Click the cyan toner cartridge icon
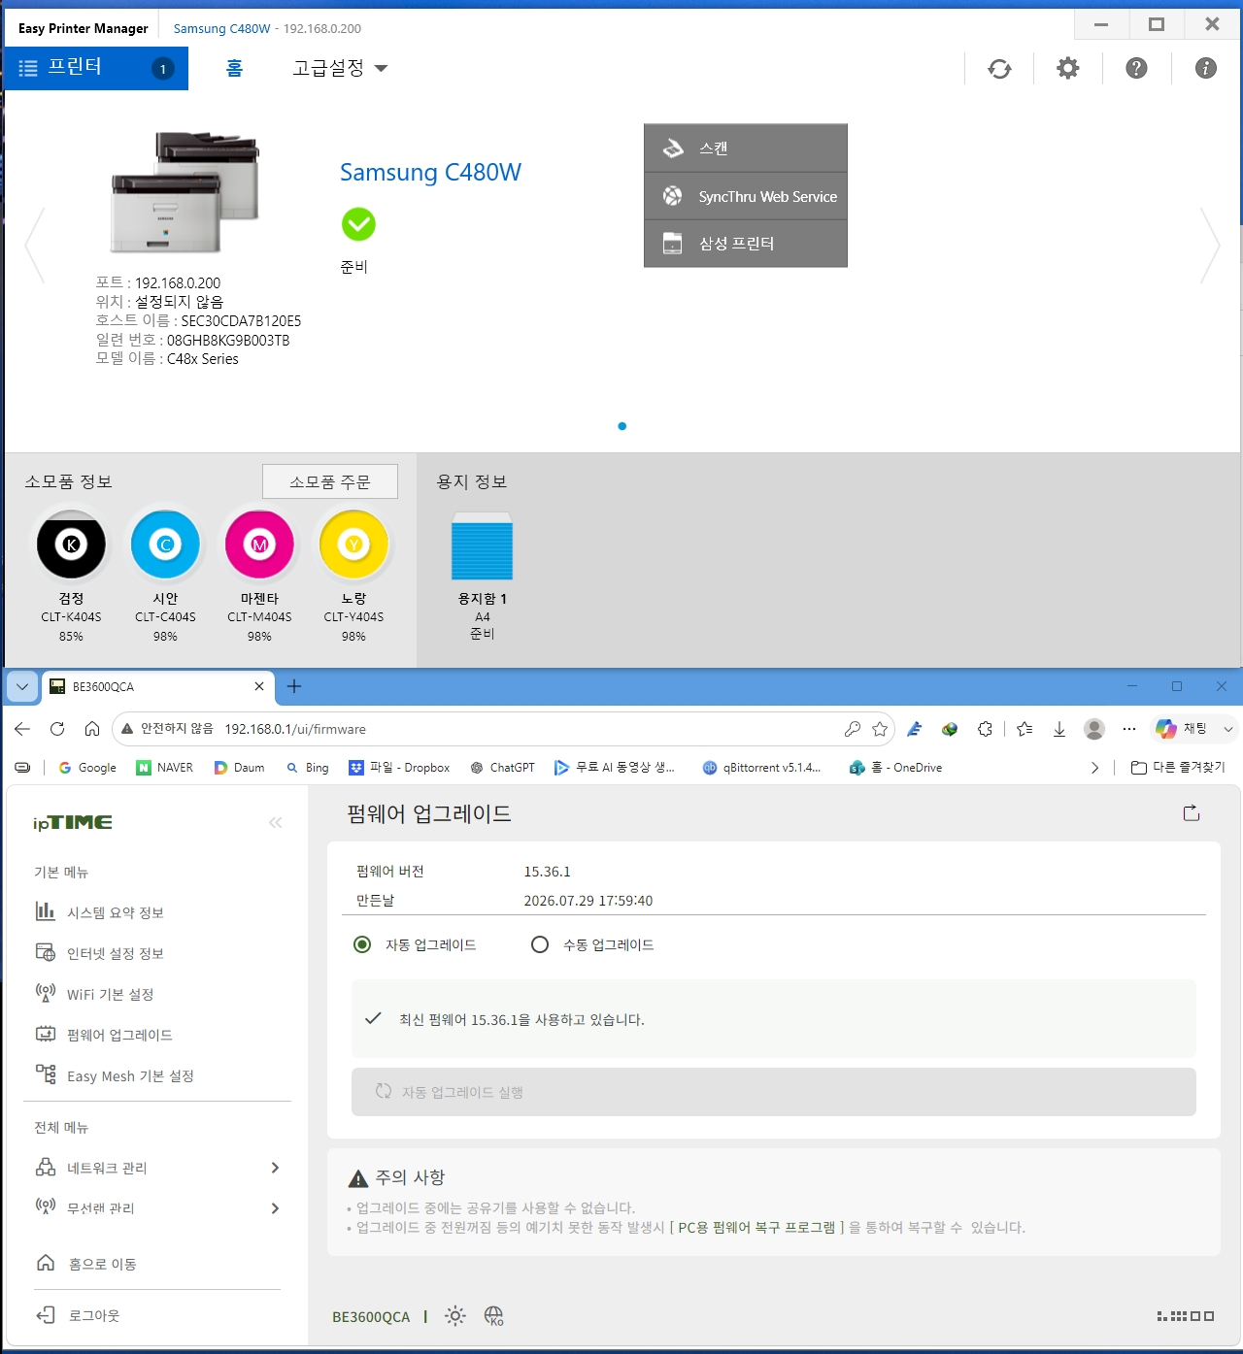 tap(165, 545)
